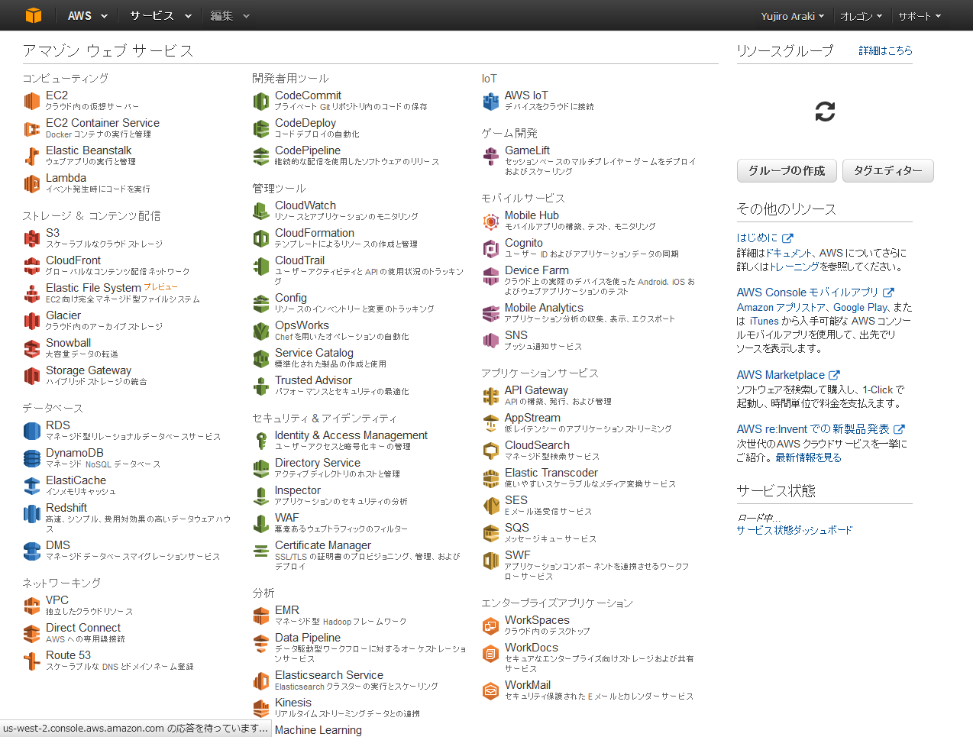
Task: Open the Redshift icon
Action: click(31, 513)
